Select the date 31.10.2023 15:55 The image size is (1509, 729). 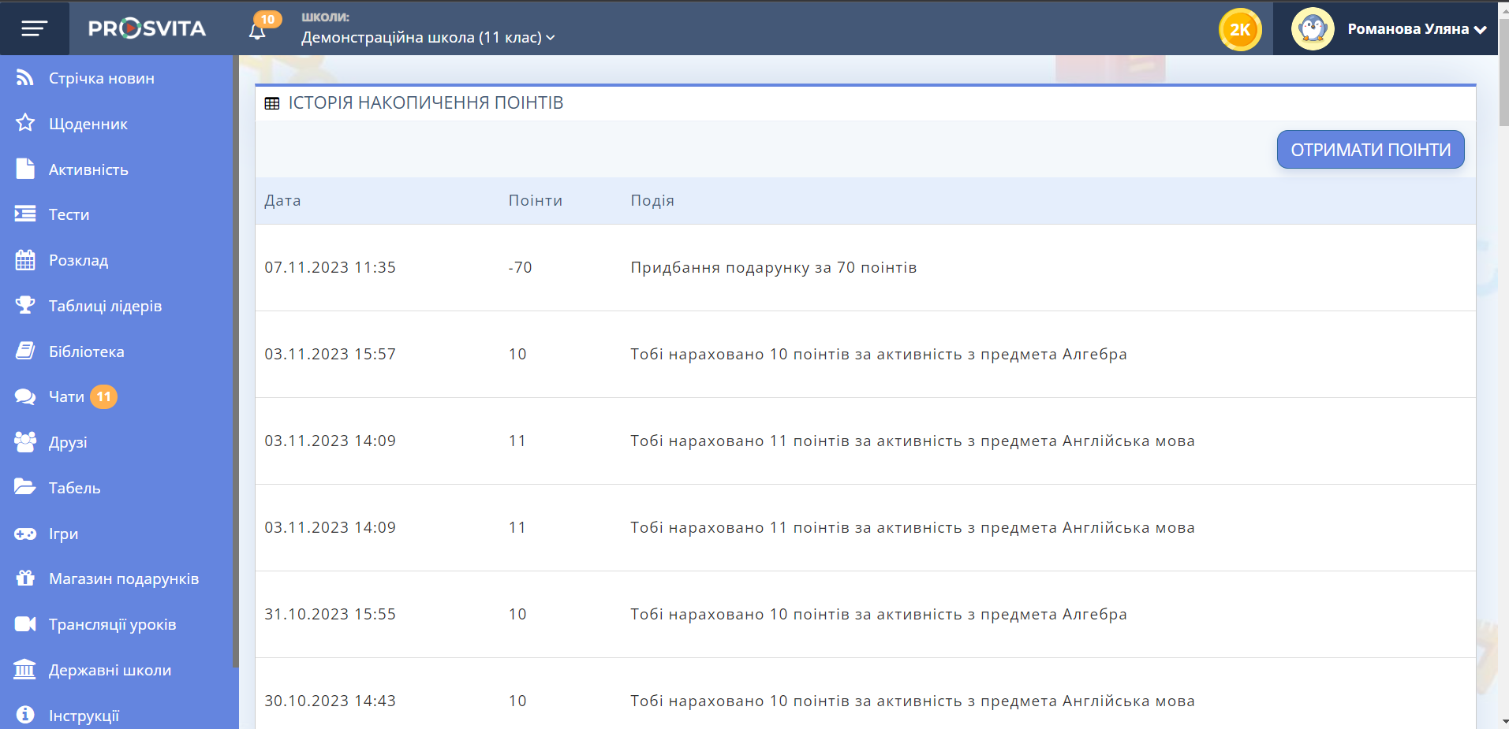click(330, 614)
